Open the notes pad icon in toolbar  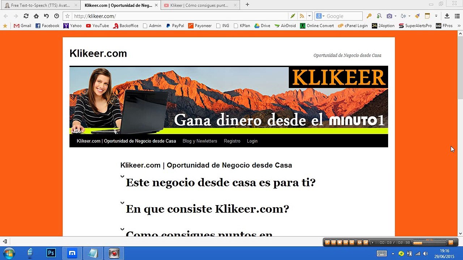point(427,16)
